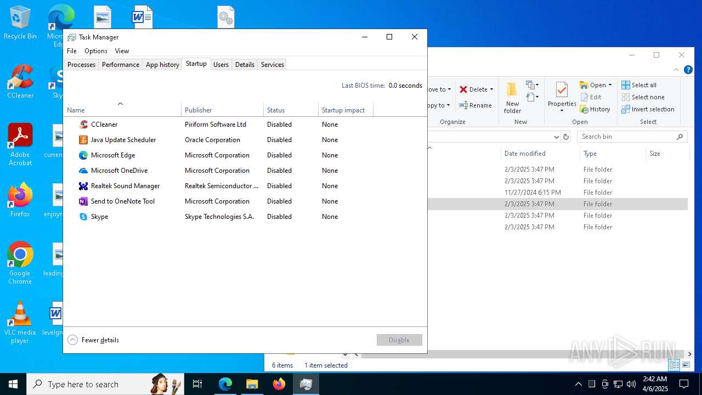This screenshot has width=702, height=395.
Task: Click the Windows Start button
Action: [13, 384]
